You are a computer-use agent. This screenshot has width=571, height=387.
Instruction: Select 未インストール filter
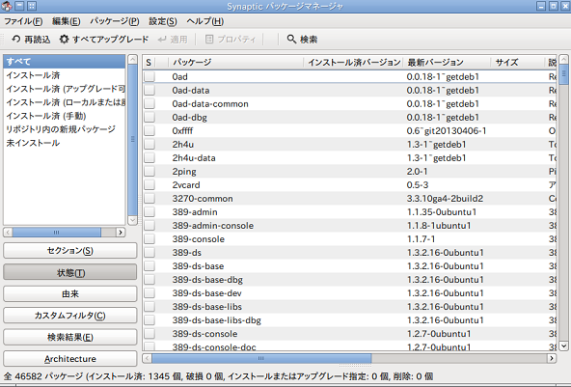[64, 143]
